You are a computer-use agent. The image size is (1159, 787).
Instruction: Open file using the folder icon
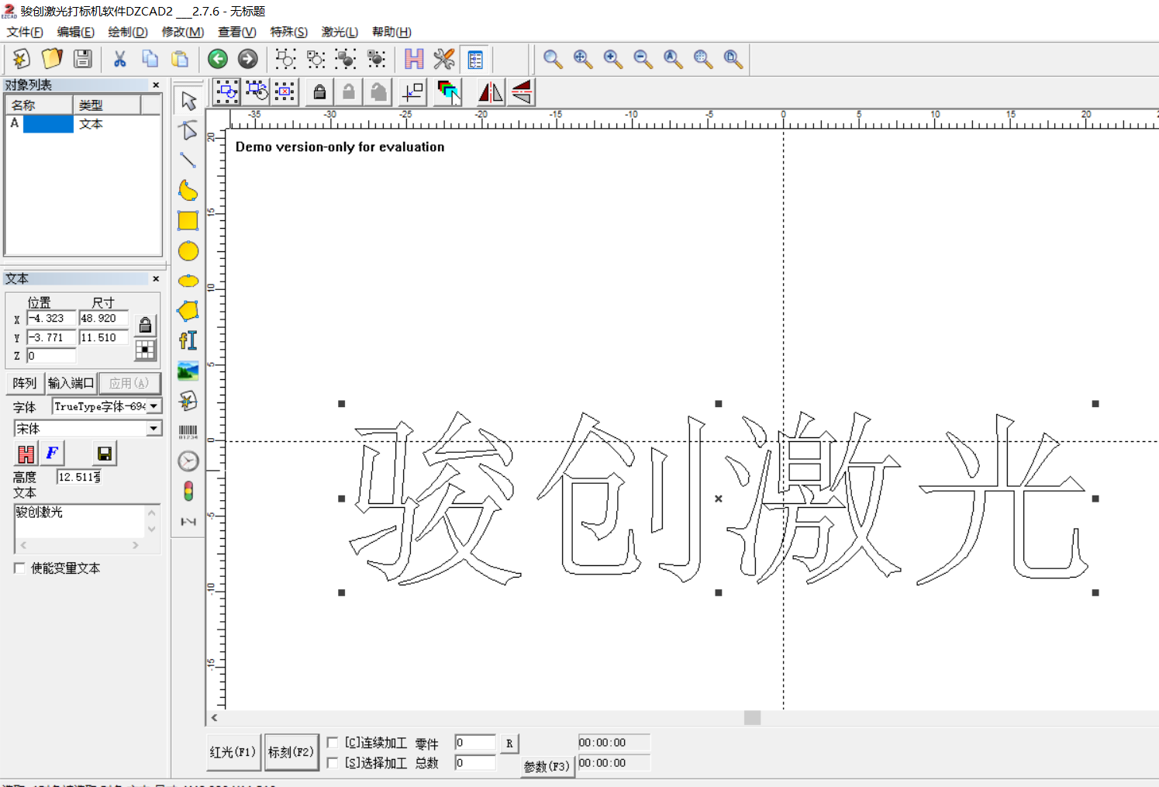(52, 59)
